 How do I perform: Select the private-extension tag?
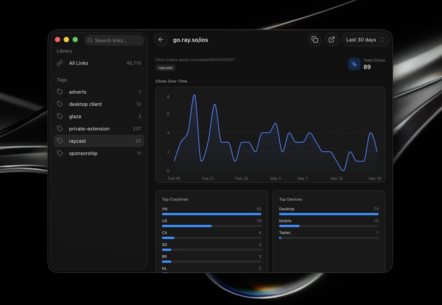pos(99,129)
